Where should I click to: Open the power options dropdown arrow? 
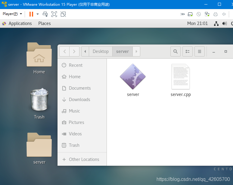pos(38,14)
